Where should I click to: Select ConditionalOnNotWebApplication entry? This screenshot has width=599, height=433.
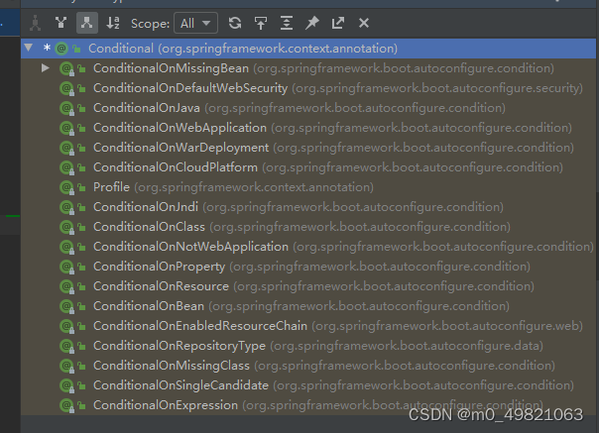click(x=308, y=247)
